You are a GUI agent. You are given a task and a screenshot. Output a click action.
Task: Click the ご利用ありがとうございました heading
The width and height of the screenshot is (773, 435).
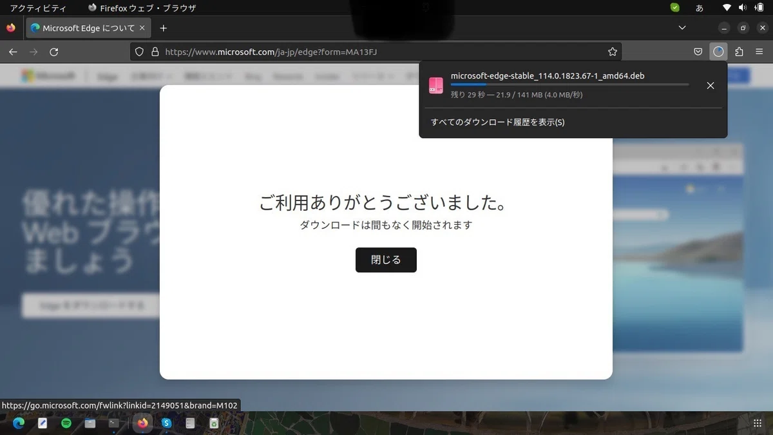(x=386, y=203)
